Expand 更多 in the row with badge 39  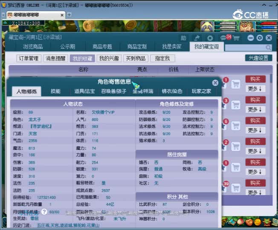click(x=255, y=192)
